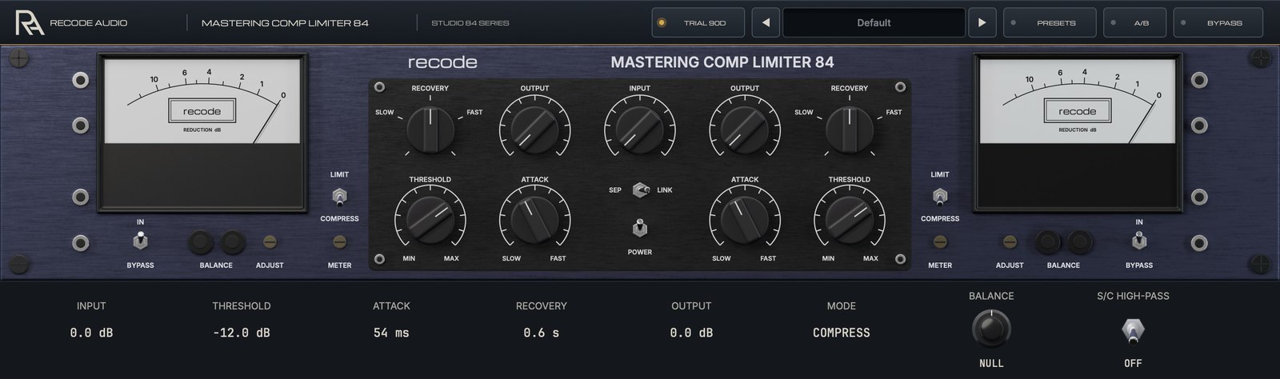Click the center INPUT knob
The width and height of the screenshot is (1280, 379).
[x=640, y=131]
